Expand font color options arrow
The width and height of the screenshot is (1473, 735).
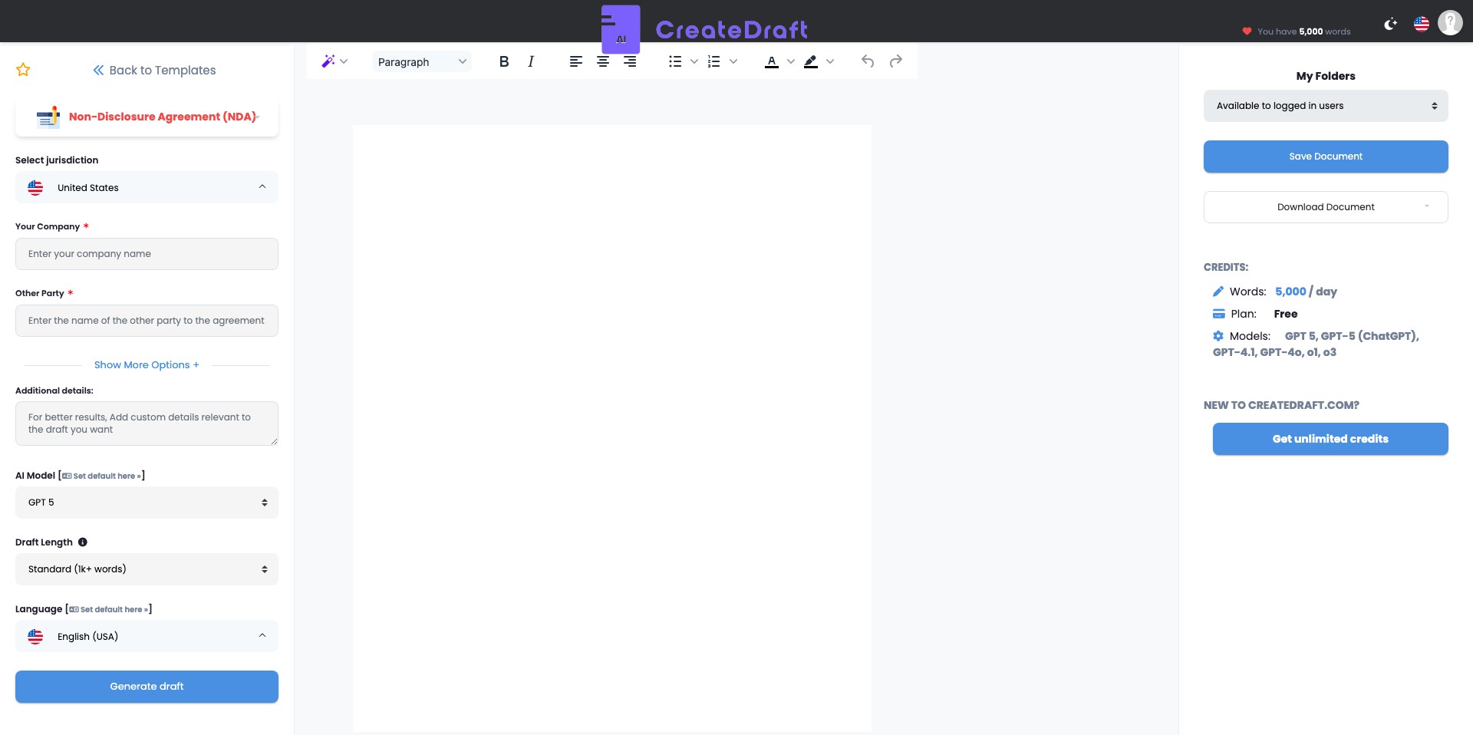[x=791, y=61]
